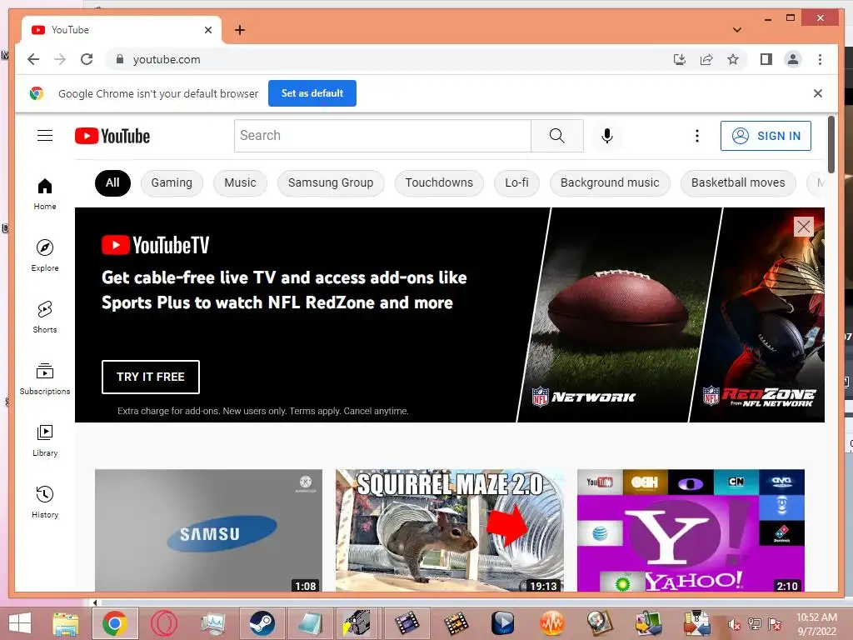Select the Music filter chip
Image resolution: width=853 pixels, height=640 pixels.
(x=240, y=182)
